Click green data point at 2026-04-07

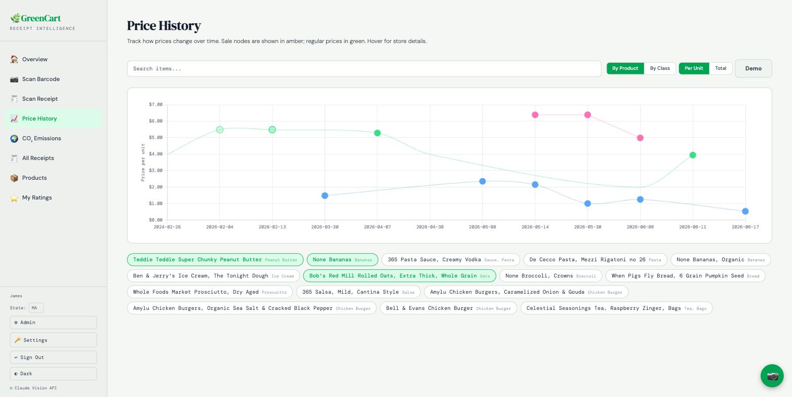377,133
